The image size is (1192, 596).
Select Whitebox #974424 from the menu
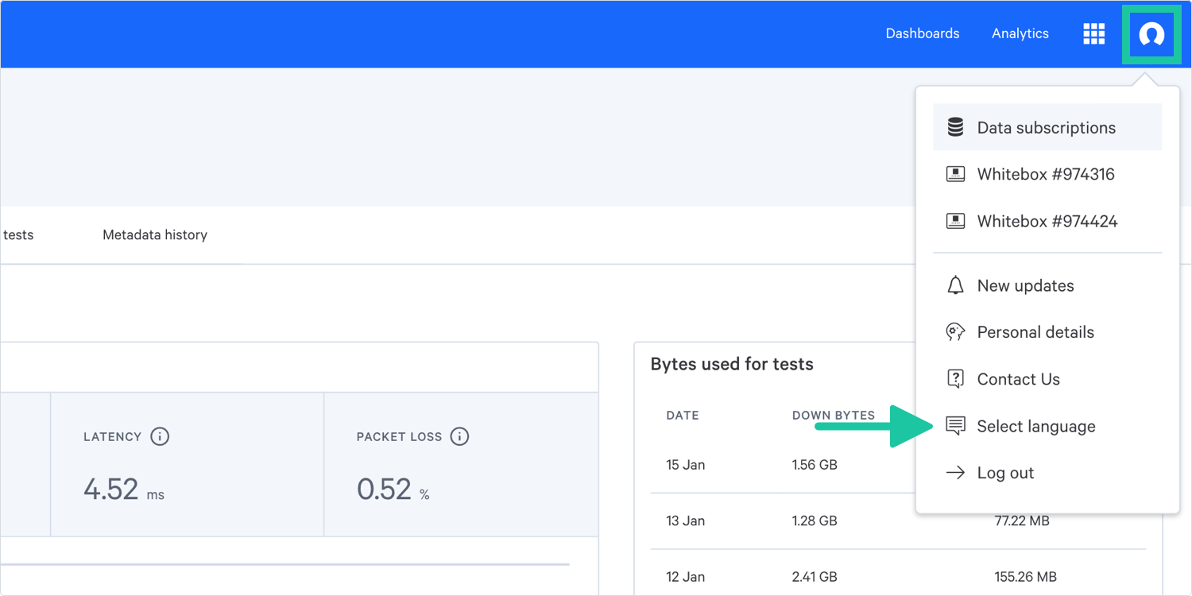click(1047, 221)
